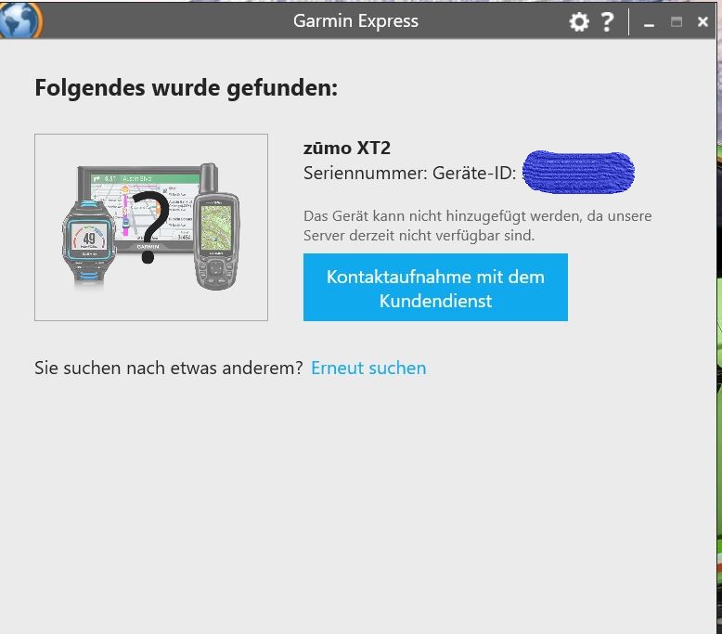Click the Erneut suchen link
This screenshot has height=634, width=722.
368,368
